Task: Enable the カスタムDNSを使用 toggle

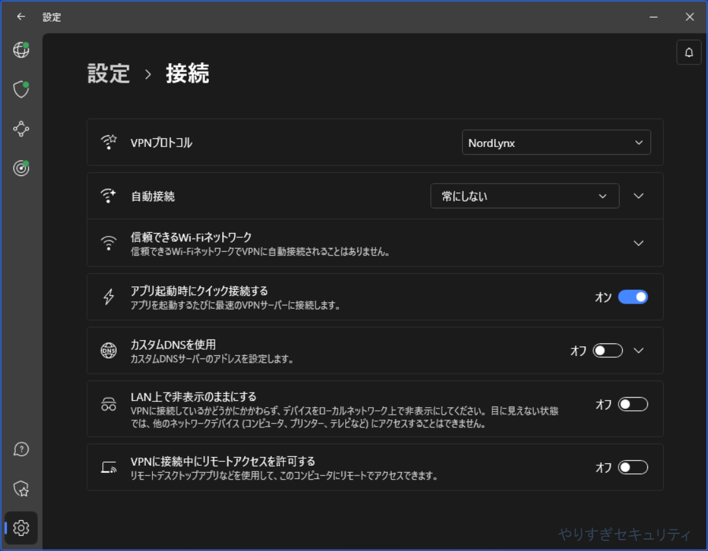Action: click(607, 350)
